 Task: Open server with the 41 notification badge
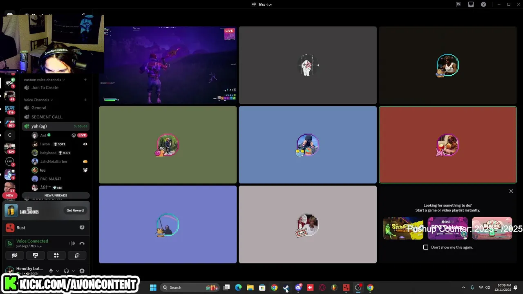9,96
